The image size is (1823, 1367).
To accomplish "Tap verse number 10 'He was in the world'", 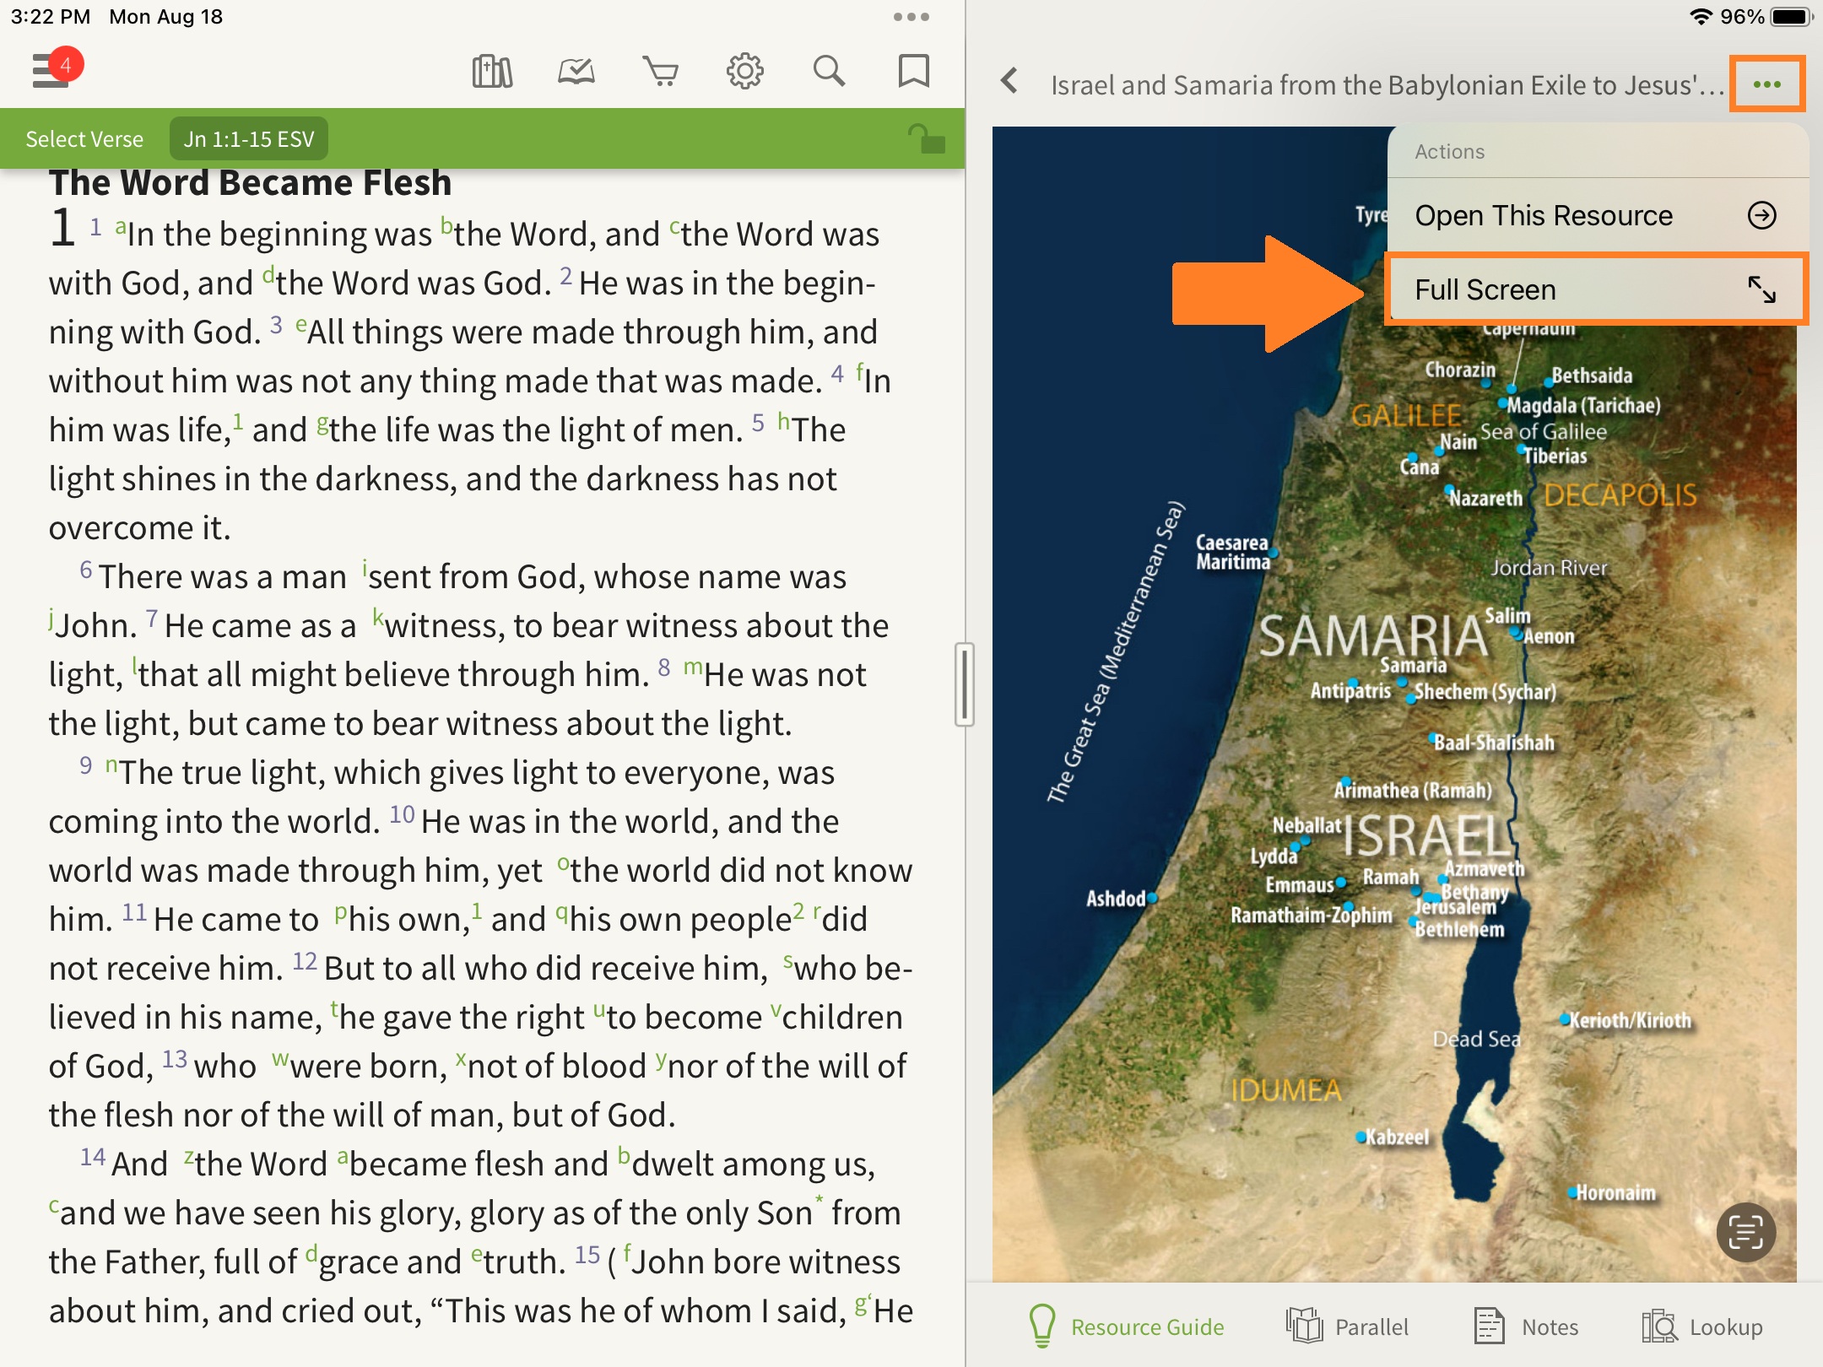I will click(402, 814).
